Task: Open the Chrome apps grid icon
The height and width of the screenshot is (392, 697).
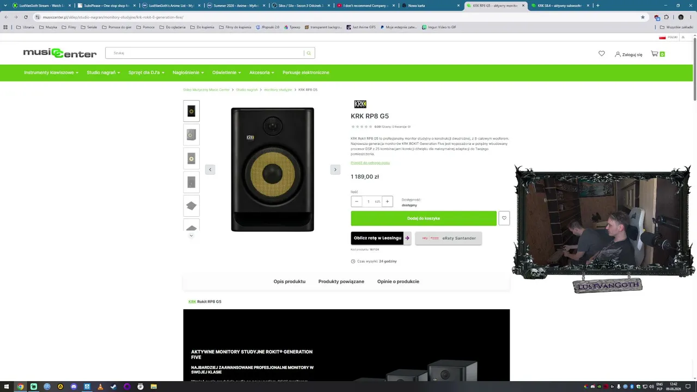Action: pyautogui.click(x=5, y=27)
